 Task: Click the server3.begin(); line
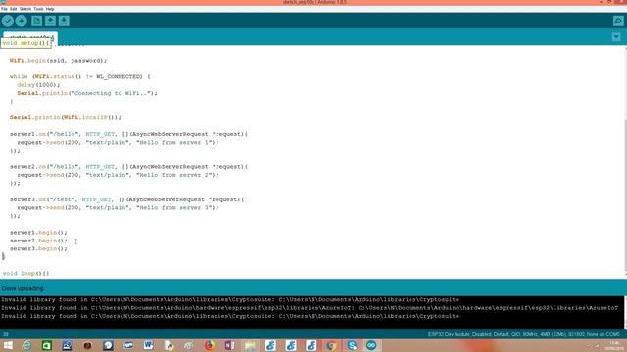(x=38, y=248)
